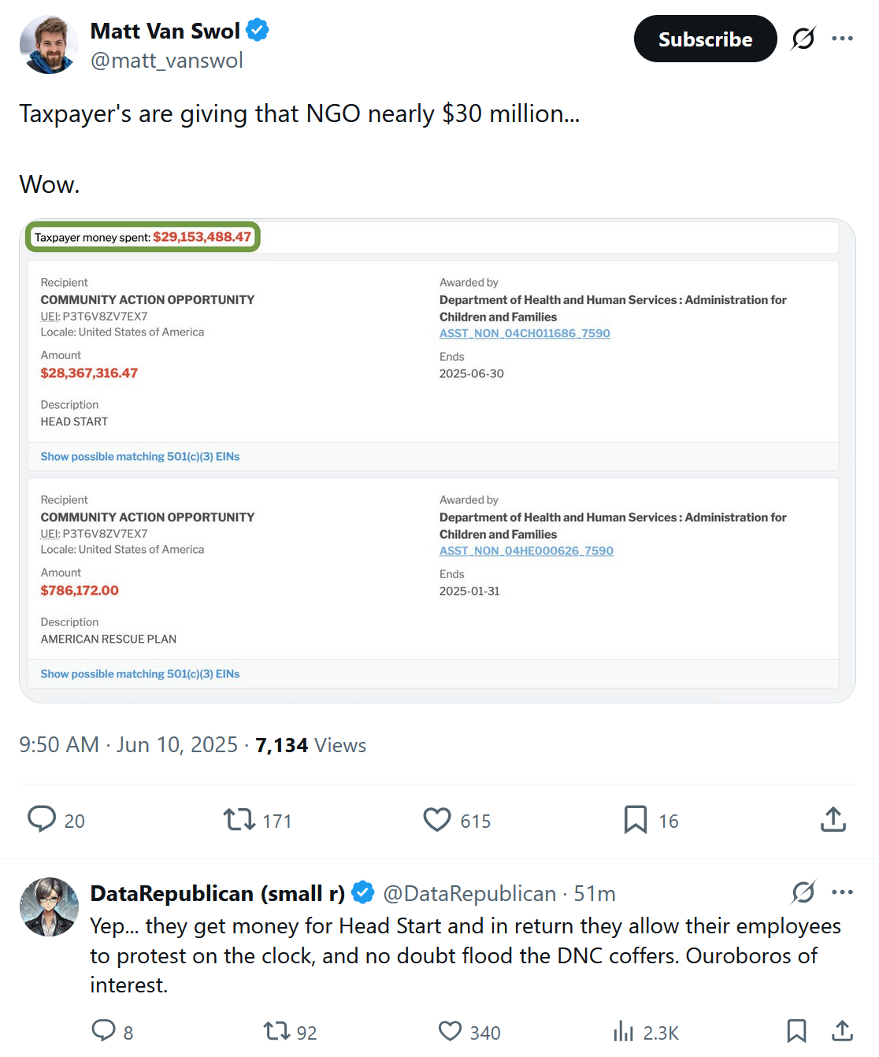This screenshot has height=1057, width=879.
Task: Open DataRepublican's profile avatar
Action: pyautogui.click(x=49, y=907)
